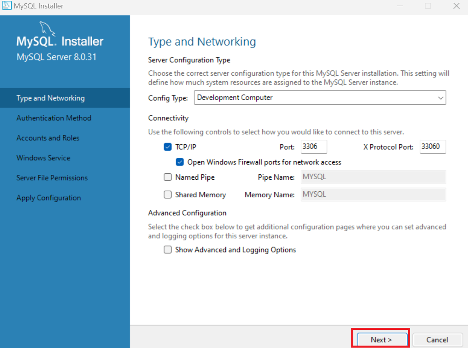Check Show Advanced and Logging Options
The height and width of the screenshot is (348, 468).
click(168, 250)
